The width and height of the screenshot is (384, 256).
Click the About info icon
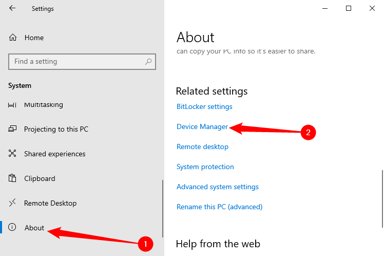tap(13, 228)
